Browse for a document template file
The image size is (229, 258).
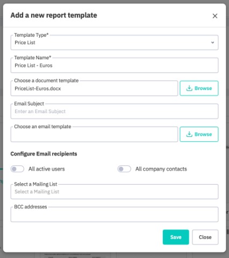click(x=199, y=88)
